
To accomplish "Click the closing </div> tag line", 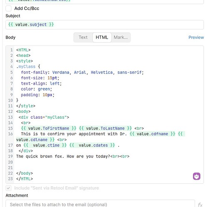I will 26,151.
